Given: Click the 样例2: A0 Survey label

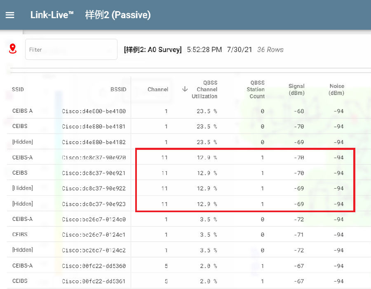Looking at the screenshot, I should pos(153,50).
